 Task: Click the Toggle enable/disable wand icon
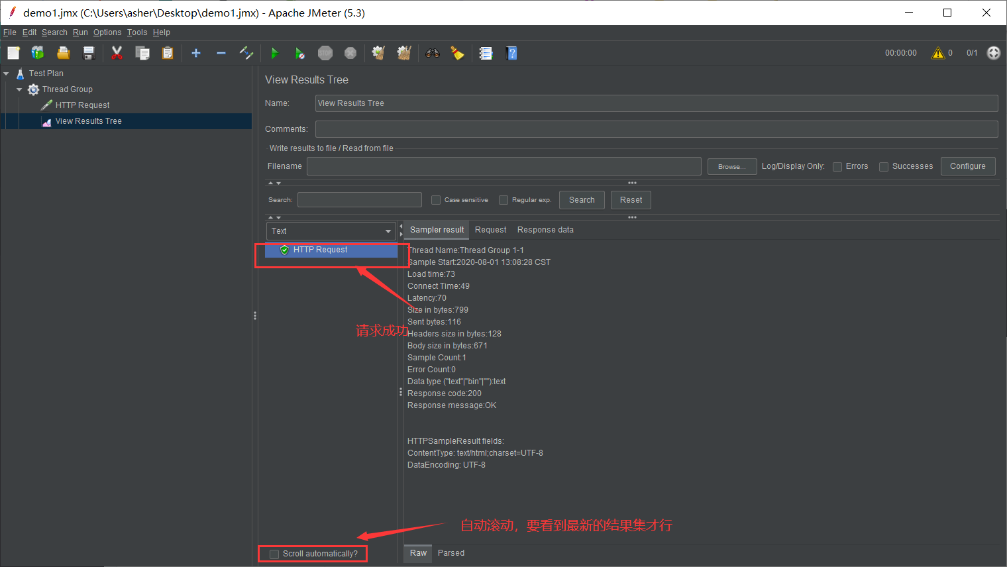coord(246,53)
